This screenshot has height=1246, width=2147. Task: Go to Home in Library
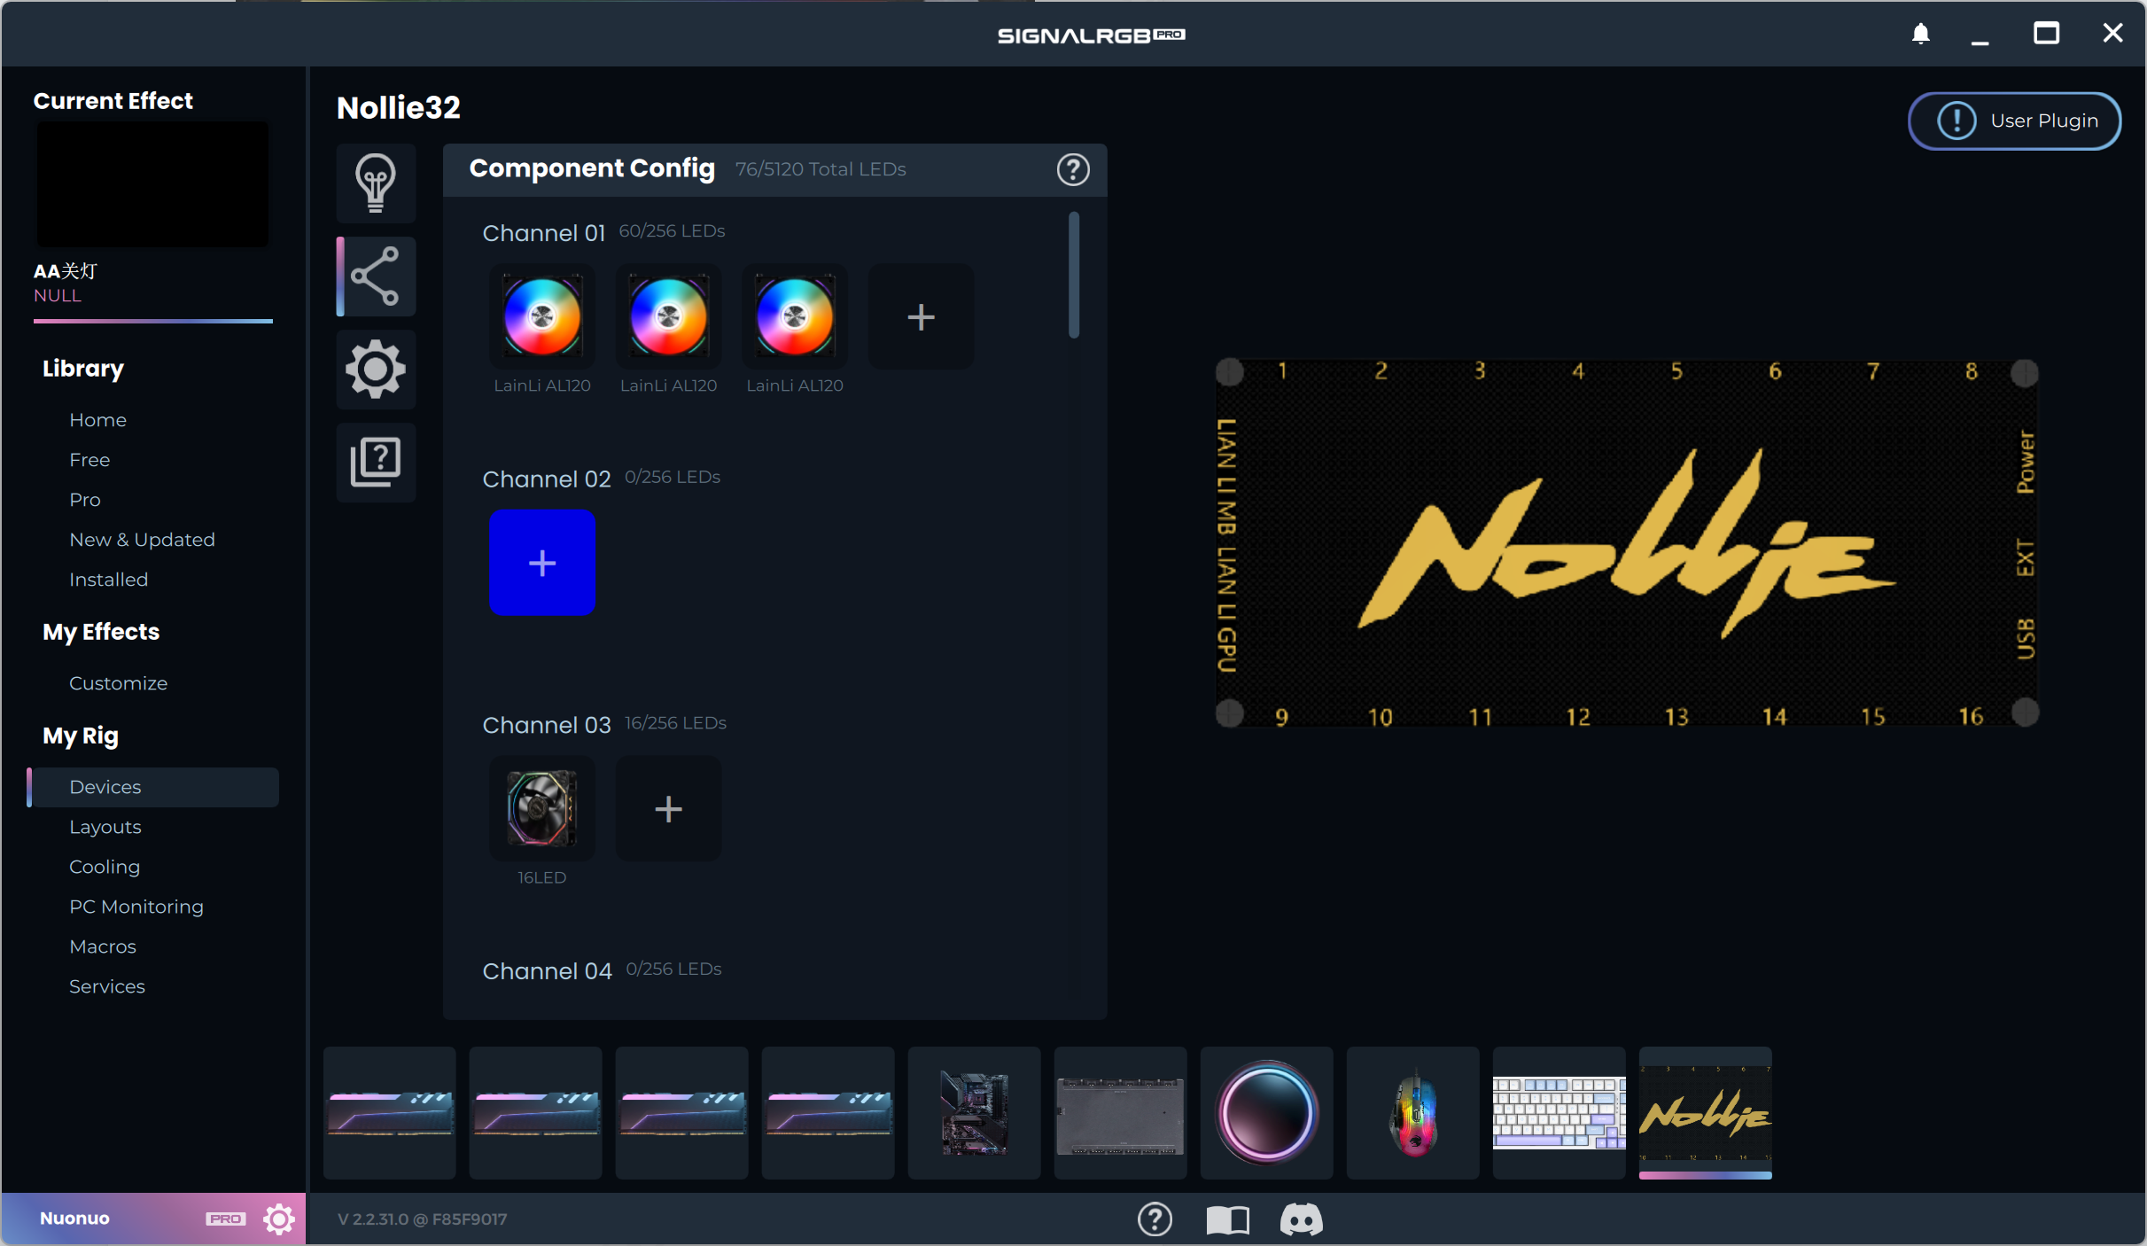pos(97,420)
